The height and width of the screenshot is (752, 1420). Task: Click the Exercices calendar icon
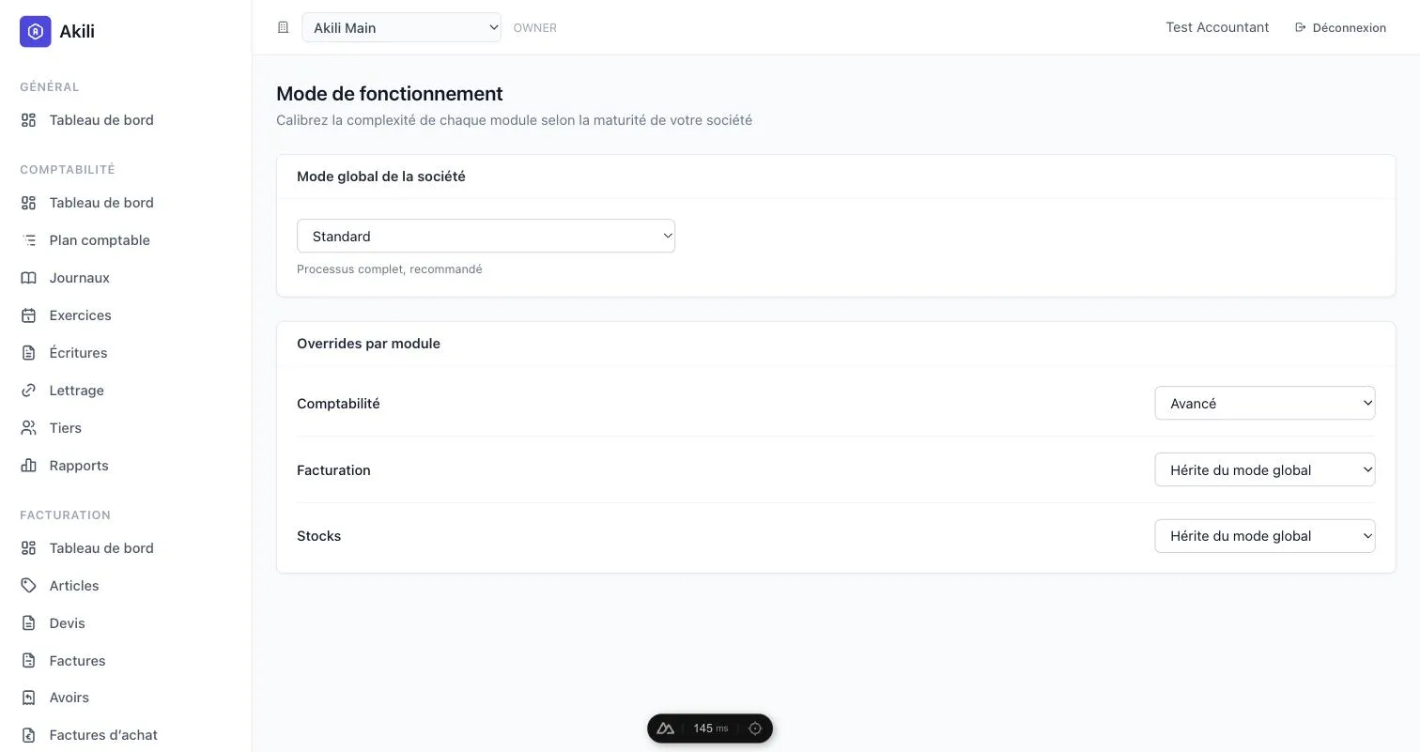click(29, 315)
